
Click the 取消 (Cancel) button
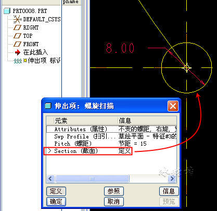coord(114,202)
